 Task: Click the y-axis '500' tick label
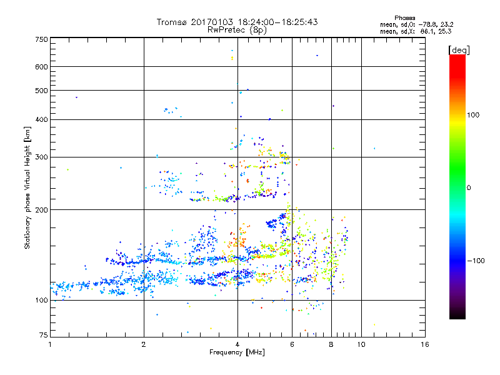(x=41, y=91)
